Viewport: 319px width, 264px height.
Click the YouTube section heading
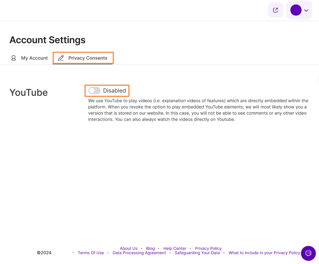(29, 93)
